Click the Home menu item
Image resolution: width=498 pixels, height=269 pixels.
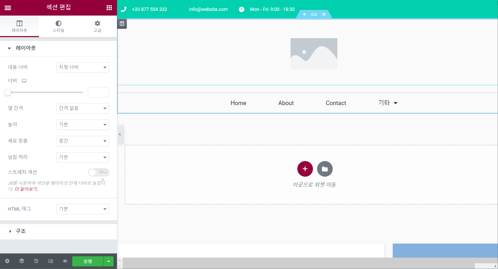238,103
